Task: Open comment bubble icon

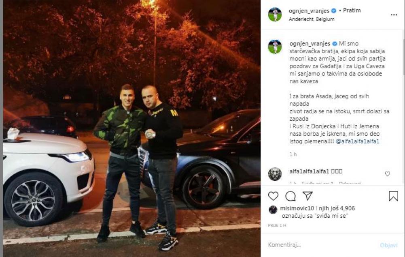Action: tap(290, 196)
